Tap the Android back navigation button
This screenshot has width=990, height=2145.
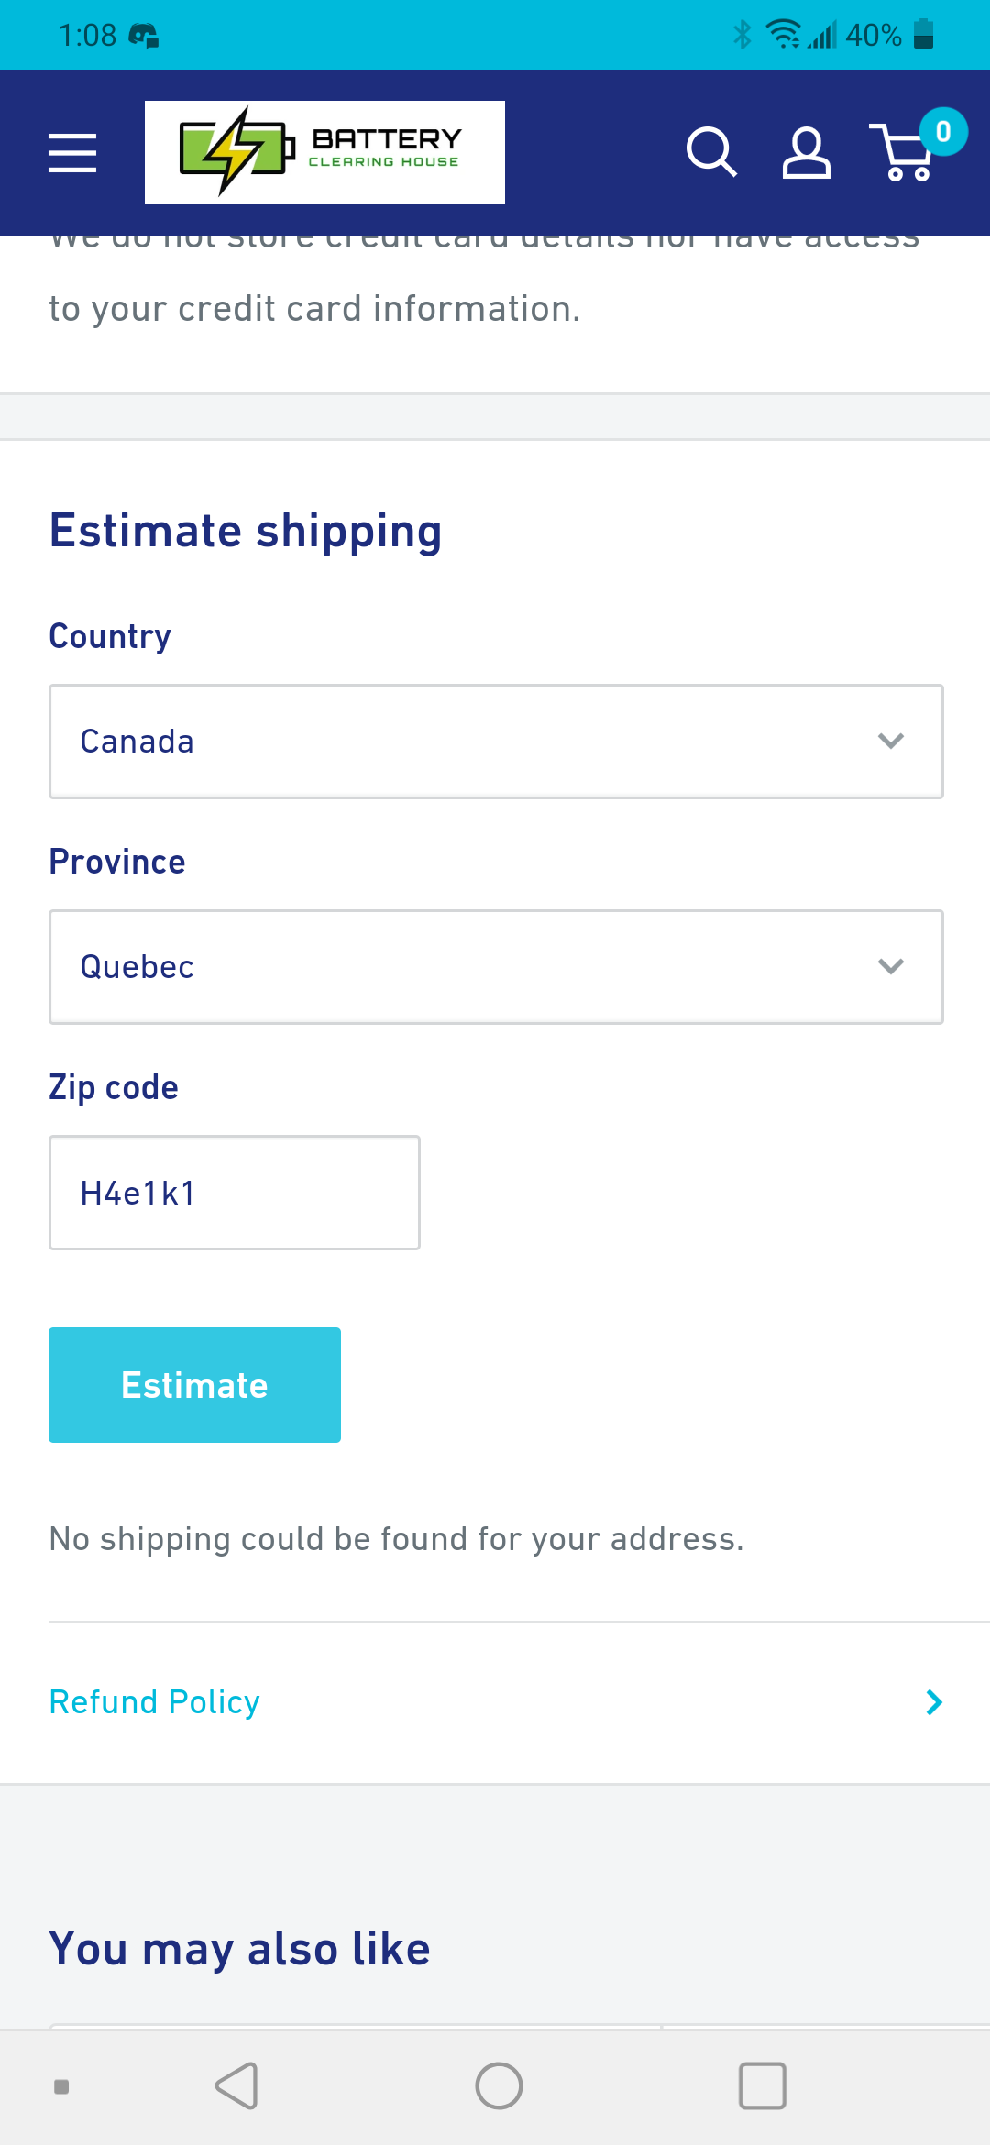point(236,2086)
